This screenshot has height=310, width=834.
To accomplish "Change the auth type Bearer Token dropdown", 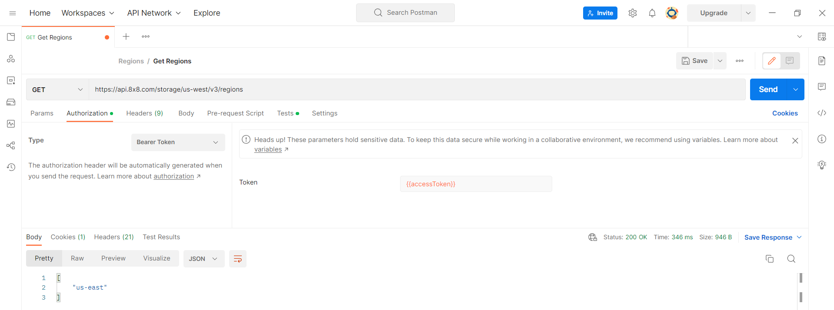I will (x=178, y=142).
